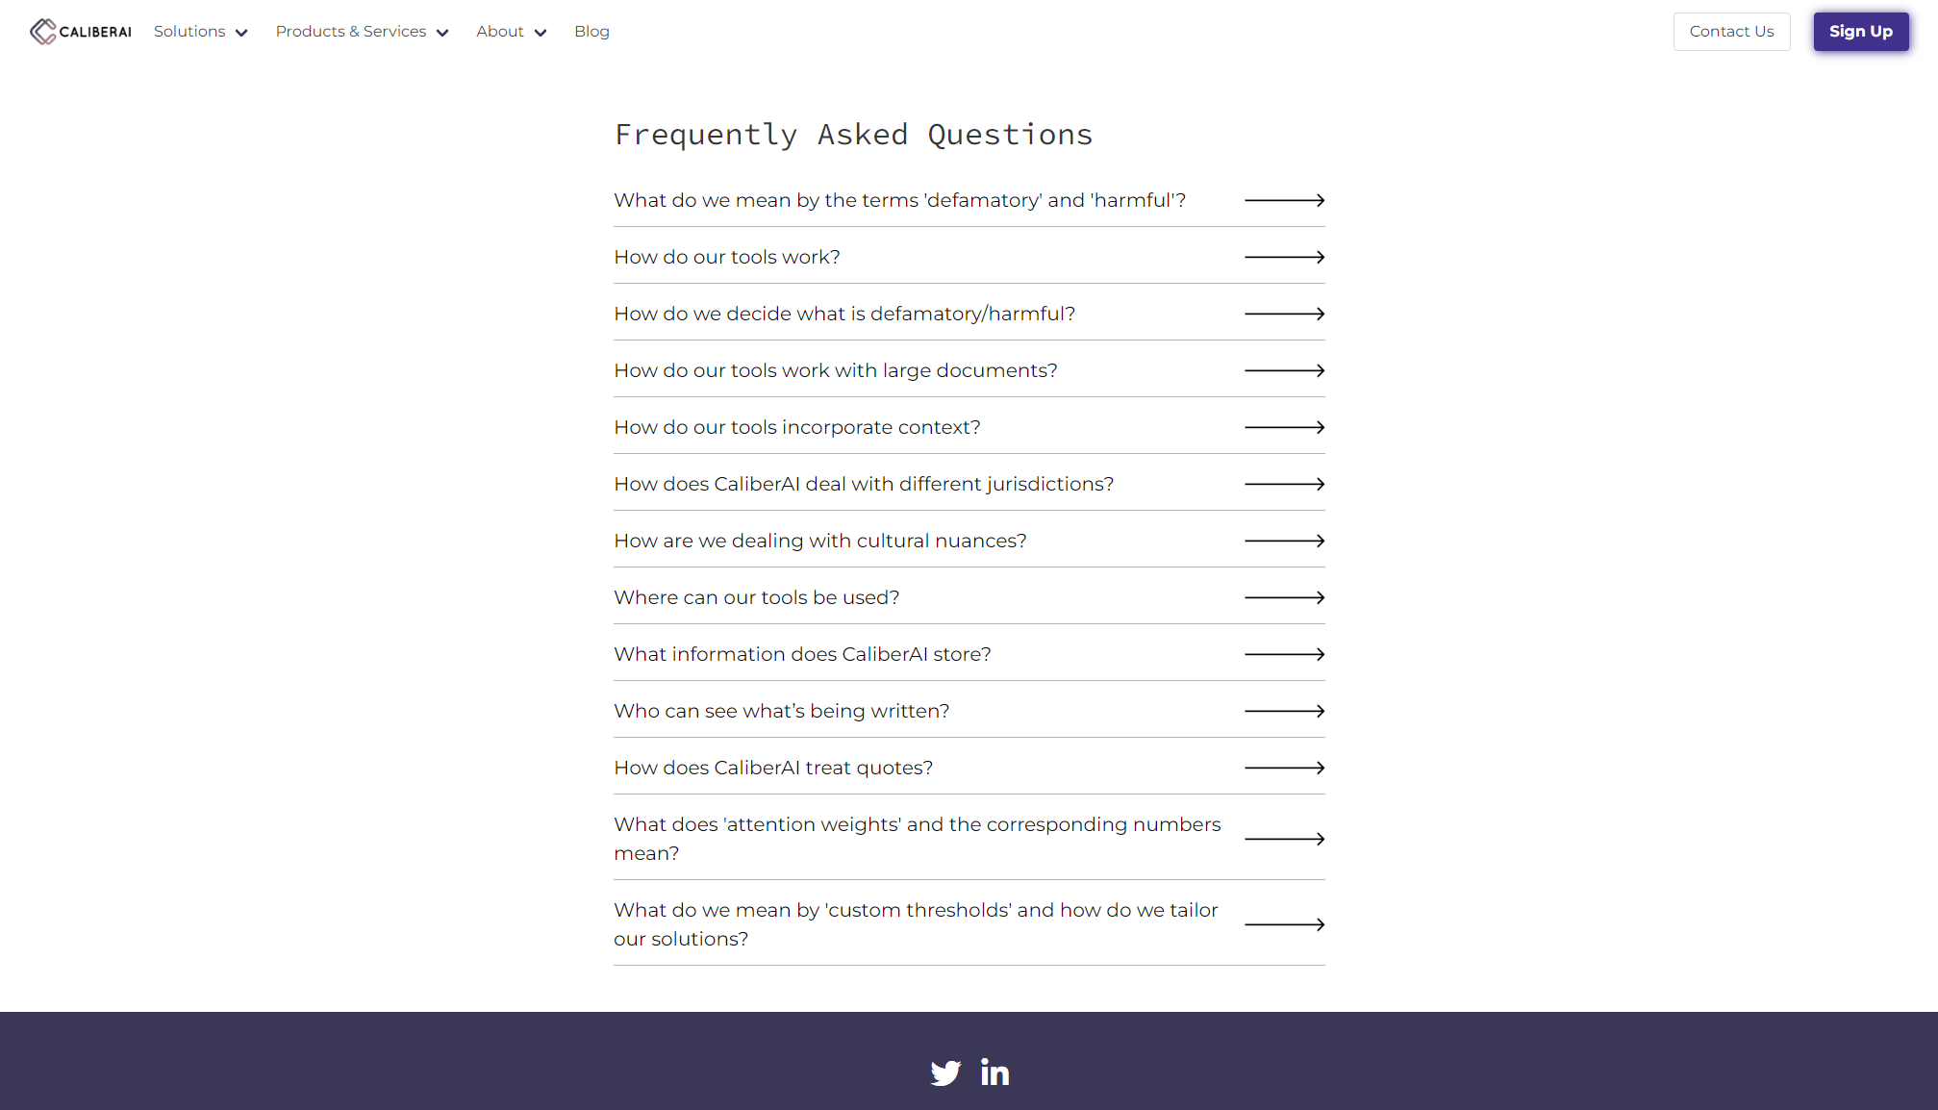This screenshot has width=1938, height=1110.
Task: Click arrow beside 'How does CaliberAI treat quotes?'
Action: [1284, 768]
